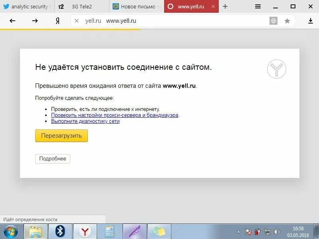Screen dimensions: 319x239
Task: Click the power plug tray icon
Action: [258, 232]
